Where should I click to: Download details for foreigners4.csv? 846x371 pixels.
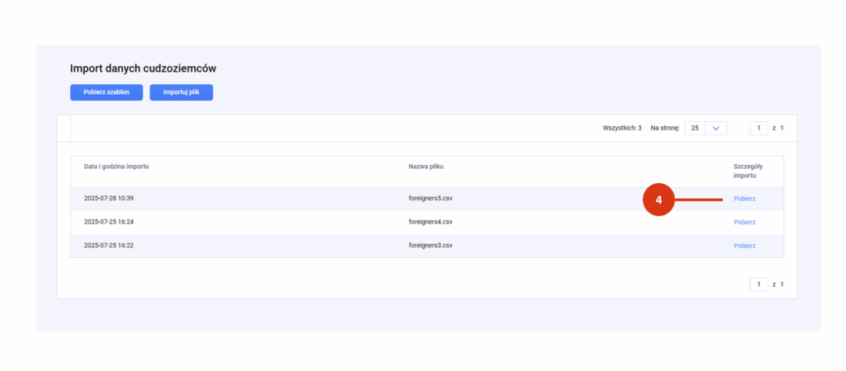[744, 223]
